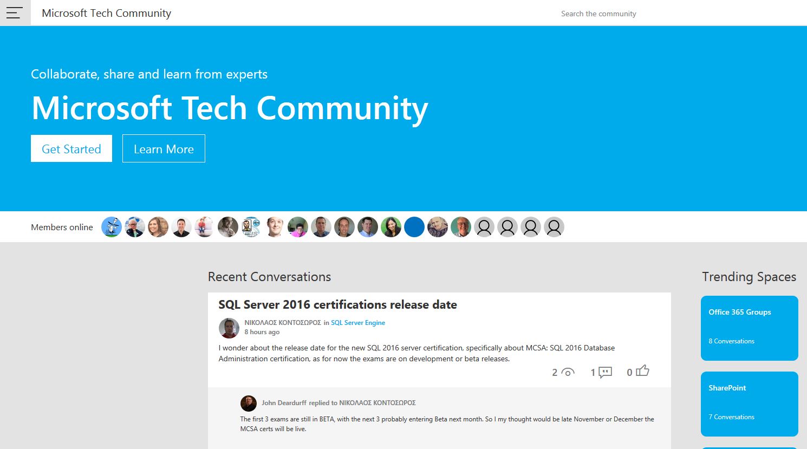The image size is (807, 449).
Task: Open John Deardurff's profile name link
Action: 284,402
